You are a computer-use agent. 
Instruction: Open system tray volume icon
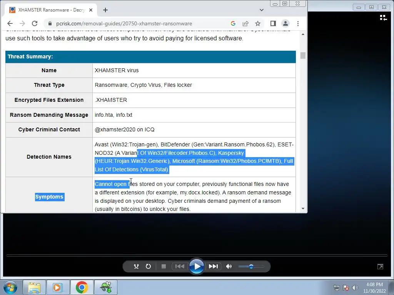[355, 288]
